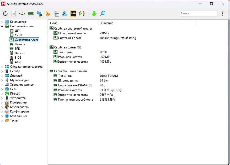230x165 pixels.
Task: Expand the Хранение данных node
Action: (2, 85)
